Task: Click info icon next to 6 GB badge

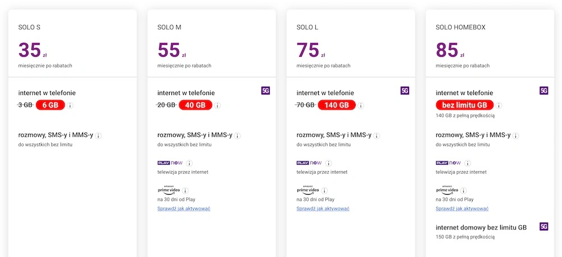Action: tap(70, 106)
